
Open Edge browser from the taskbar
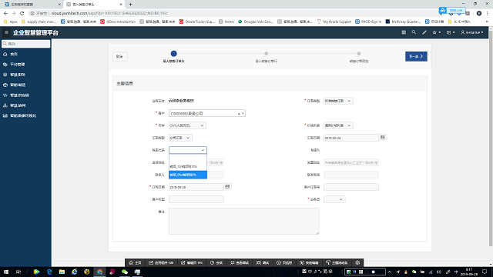click(x=49, y=272)
